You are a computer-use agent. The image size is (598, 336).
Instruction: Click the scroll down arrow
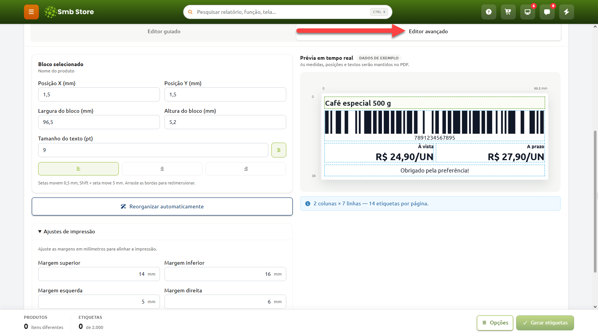595,307
